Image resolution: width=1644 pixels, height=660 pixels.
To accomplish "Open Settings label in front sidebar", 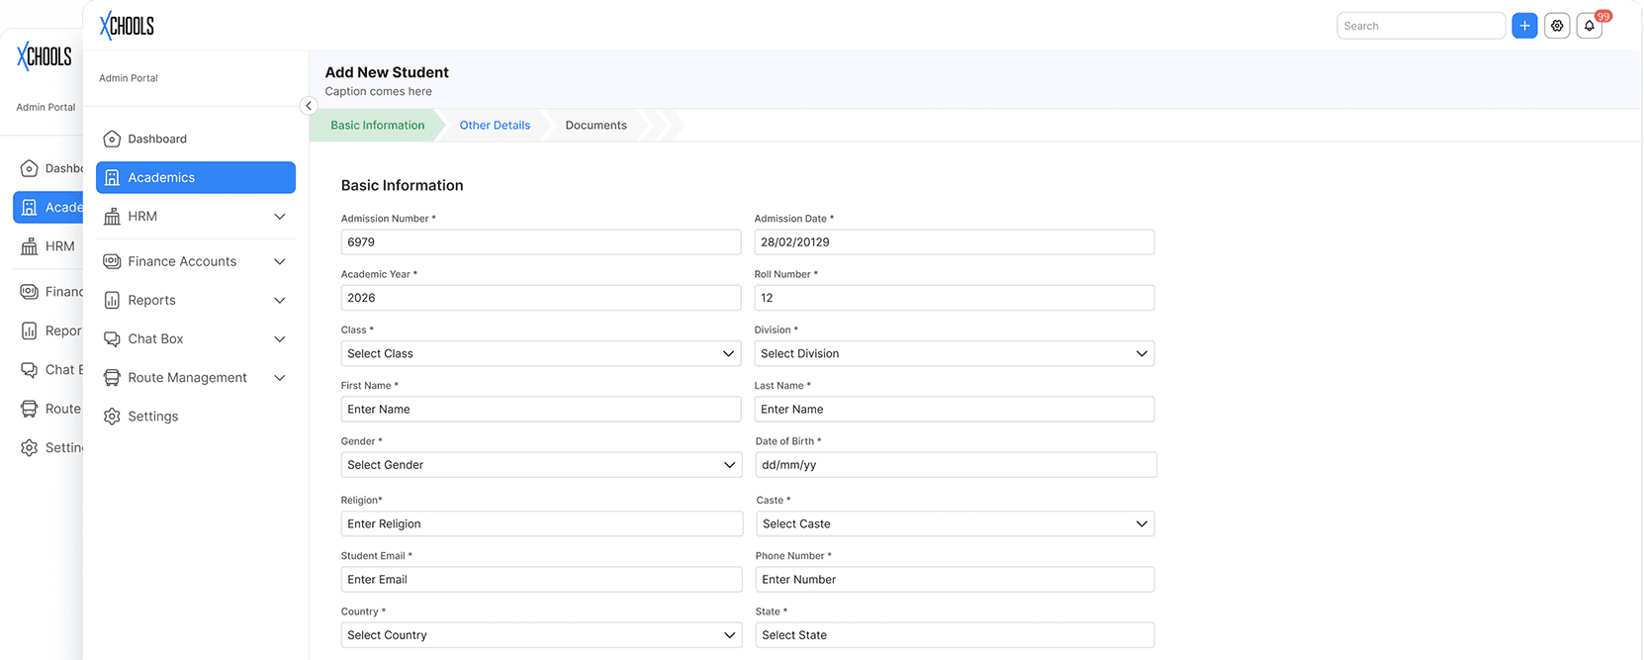I will click(153, 417).
